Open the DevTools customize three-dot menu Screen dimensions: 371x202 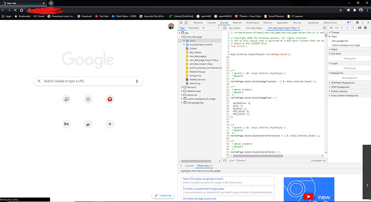[x=363, y=23]
